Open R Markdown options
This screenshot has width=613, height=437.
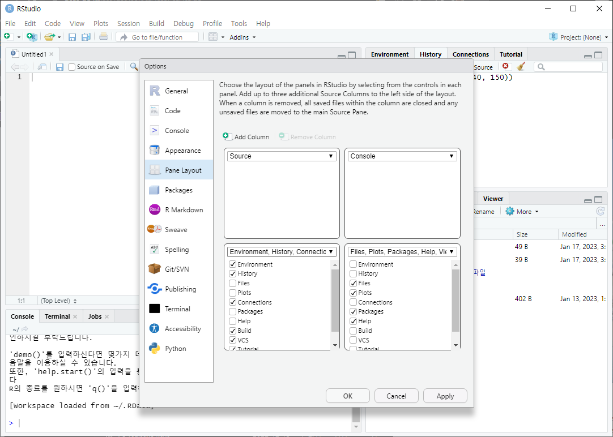(x=178, y=209)
